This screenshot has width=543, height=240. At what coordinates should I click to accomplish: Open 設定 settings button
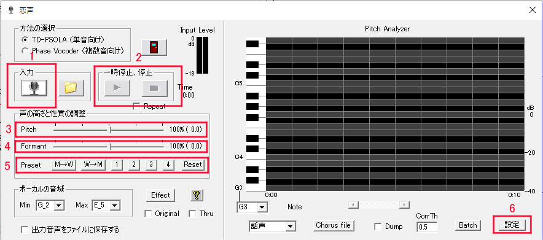click(512, 225)
